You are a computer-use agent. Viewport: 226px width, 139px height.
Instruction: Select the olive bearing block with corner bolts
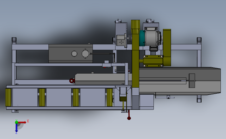tap(153, 61)
